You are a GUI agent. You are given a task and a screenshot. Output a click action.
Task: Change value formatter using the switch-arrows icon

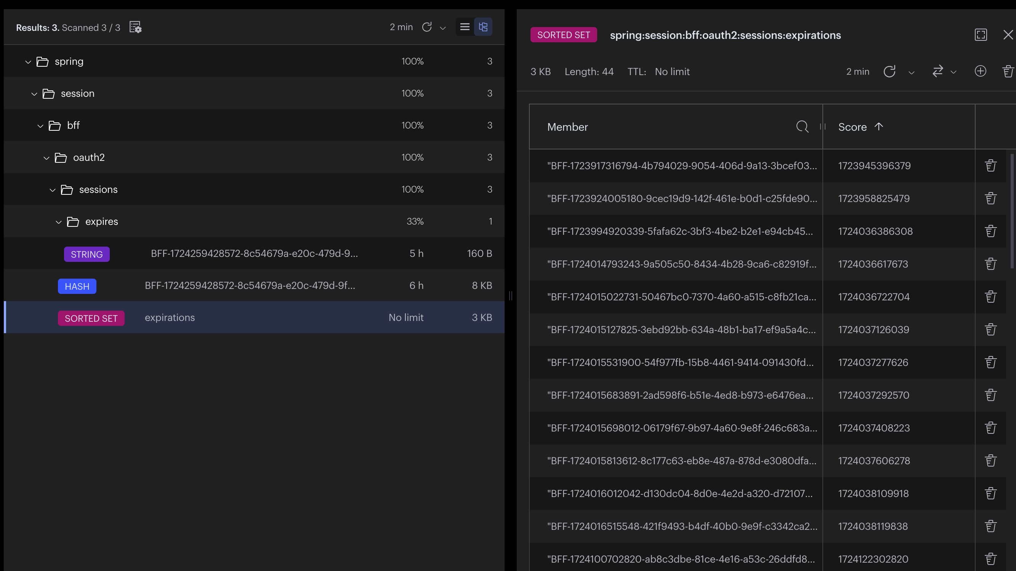point(939,71)
